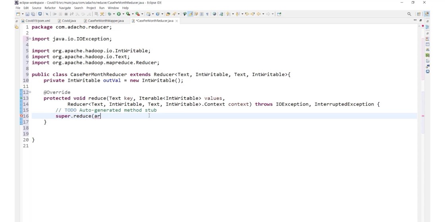Toggle Block Selection Mode button
445x222 pixels.
[x=201, y=14]
